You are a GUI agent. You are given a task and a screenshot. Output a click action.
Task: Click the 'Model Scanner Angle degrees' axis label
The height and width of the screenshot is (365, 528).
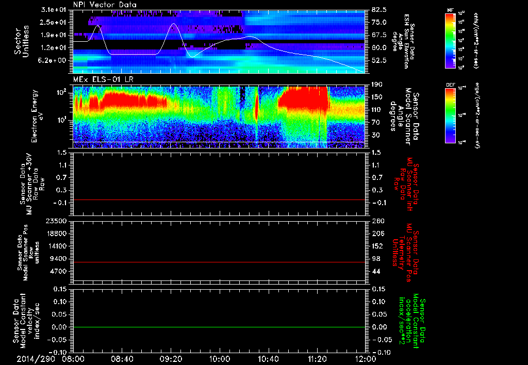(404, 116)
